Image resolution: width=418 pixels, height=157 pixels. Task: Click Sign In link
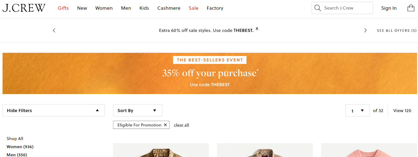click(x=389, y=8)
